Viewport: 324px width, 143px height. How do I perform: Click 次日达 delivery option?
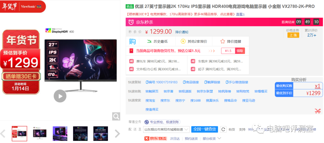point(175,139)
